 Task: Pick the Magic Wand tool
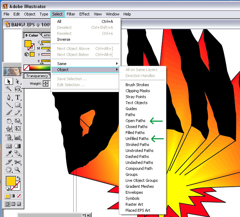8,89
